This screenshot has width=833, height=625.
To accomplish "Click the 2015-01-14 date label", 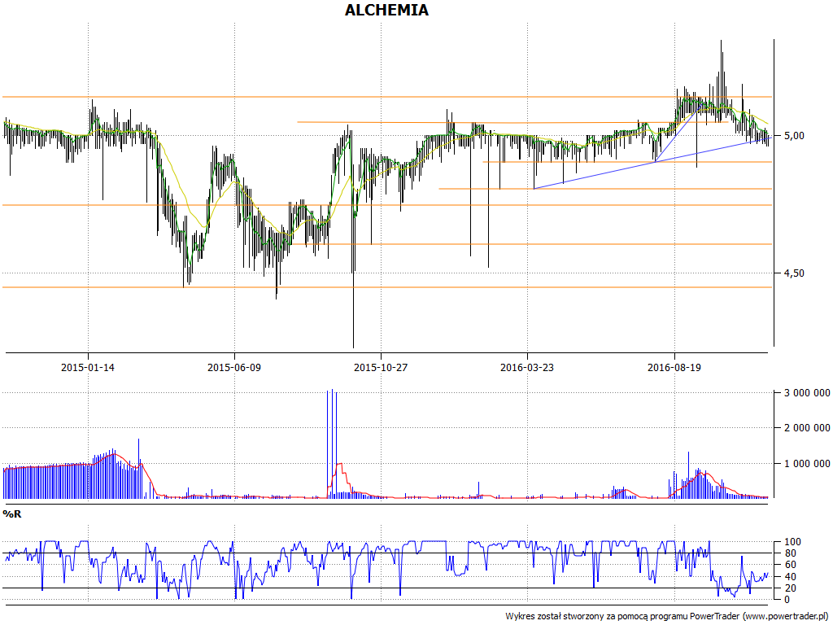I will pos(88,367).
